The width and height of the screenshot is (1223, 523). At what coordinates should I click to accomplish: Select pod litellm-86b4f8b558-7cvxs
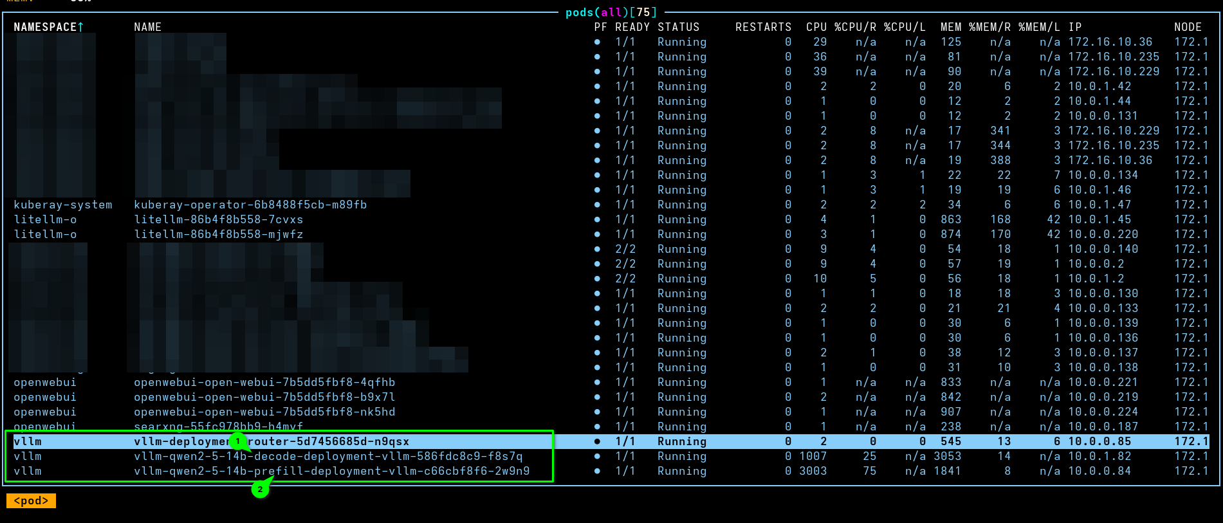click(x=611, y=219)
